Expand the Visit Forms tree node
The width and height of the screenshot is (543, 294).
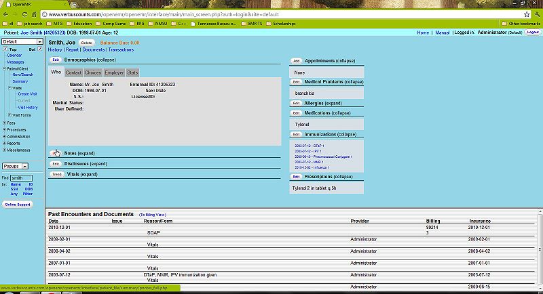(x=10, y=115)
